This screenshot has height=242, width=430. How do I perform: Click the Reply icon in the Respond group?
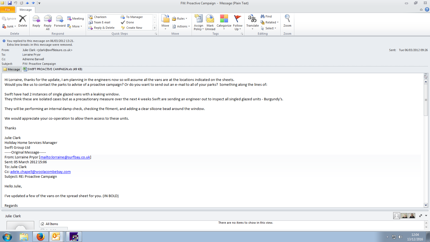pyautogui.click(x=36, y=21)
